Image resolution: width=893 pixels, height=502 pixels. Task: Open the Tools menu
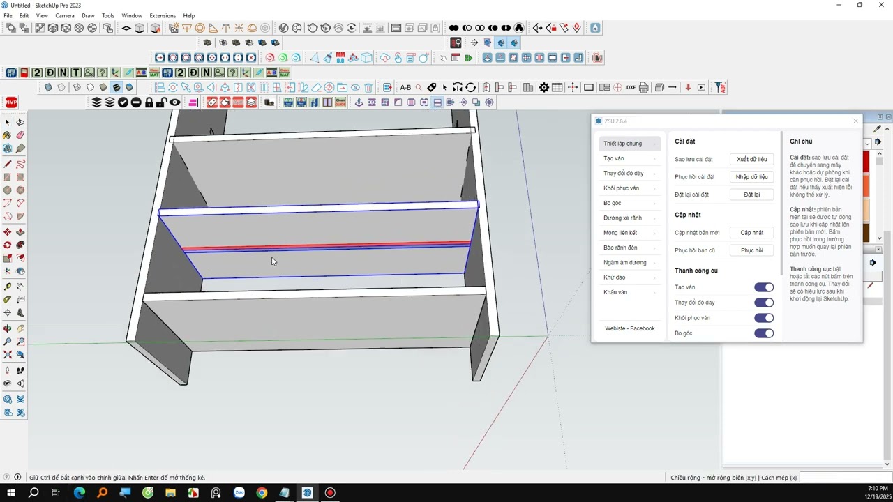click(108, 15)
